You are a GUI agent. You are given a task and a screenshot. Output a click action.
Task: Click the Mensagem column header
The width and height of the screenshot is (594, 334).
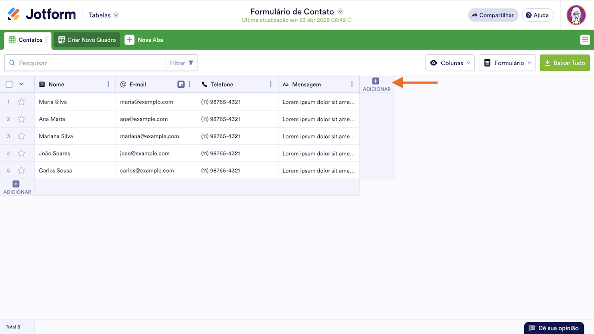(x=319, y=84)
